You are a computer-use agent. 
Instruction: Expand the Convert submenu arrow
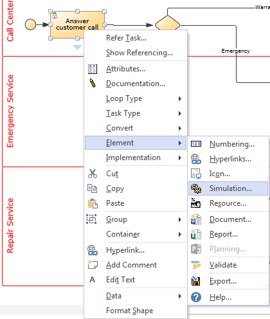click(x=180, y=128)
